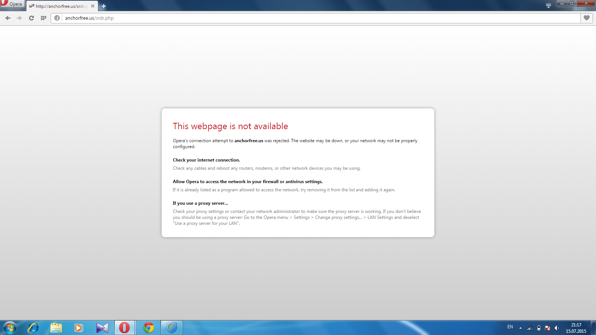This screenshot has width=596, height=335.
Task: Show hidden system tray icons
Action: pyautogui.click(x=520, y=328)
